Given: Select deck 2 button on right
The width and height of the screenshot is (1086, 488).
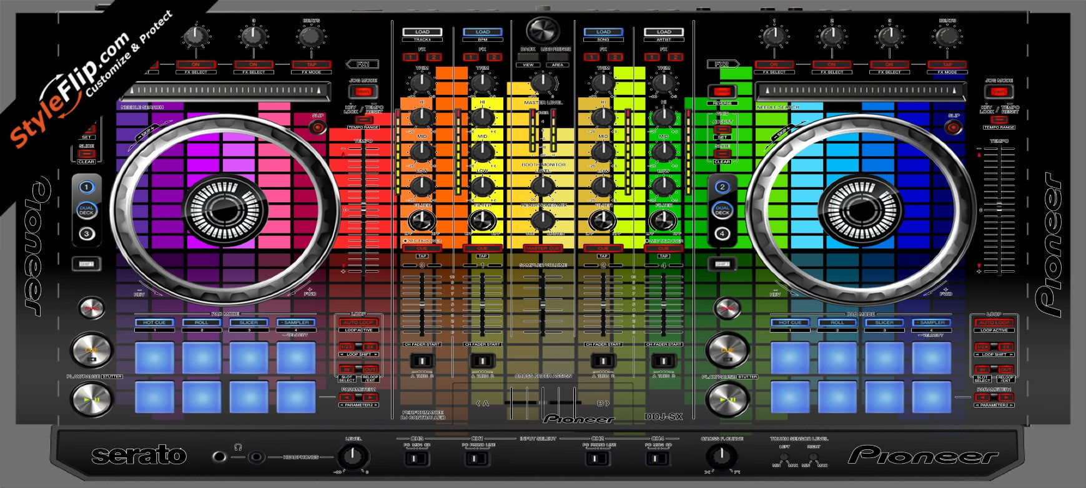Looking at the screenshot, I should (723, 187).
